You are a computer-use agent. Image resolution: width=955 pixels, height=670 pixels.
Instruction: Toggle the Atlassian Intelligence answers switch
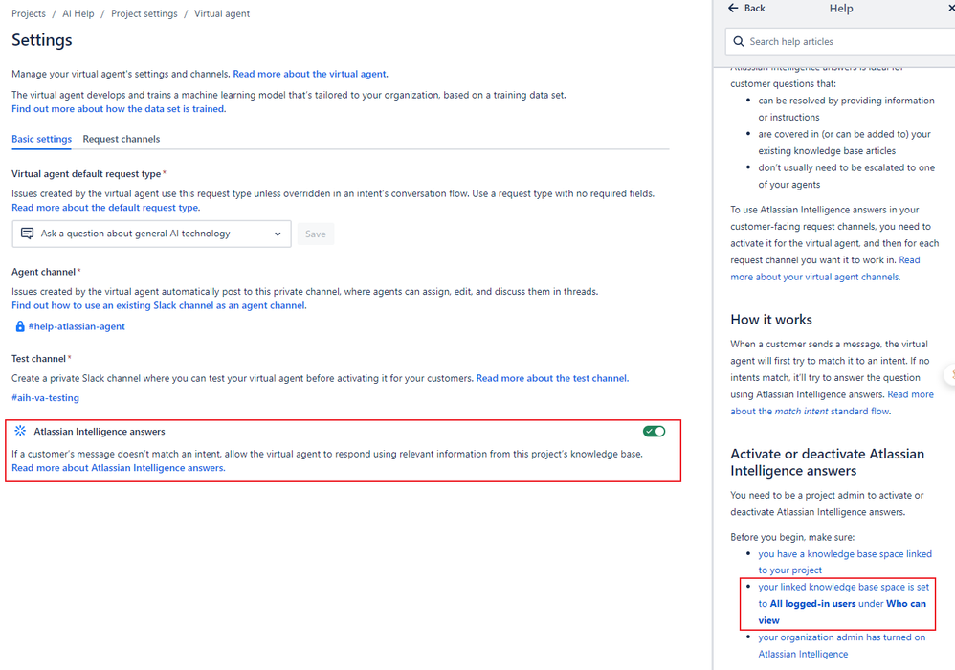click(654, 432)
